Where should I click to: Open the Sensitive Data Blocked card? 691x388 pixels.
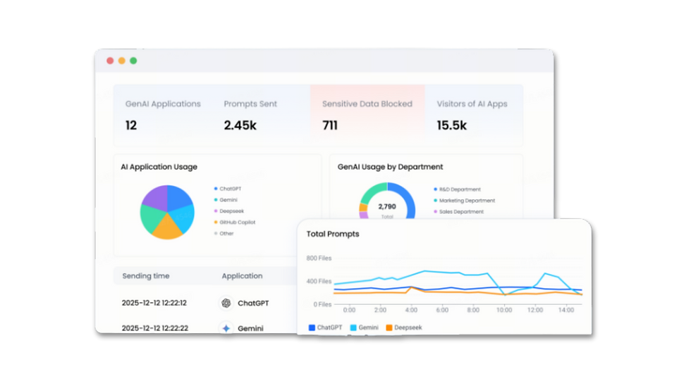[x=367, y=115]
